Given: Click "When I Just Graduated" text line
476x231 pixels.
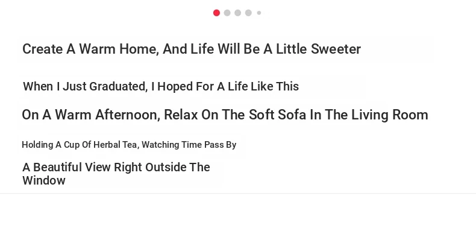Looking at the screenshot, I should 161,86.
